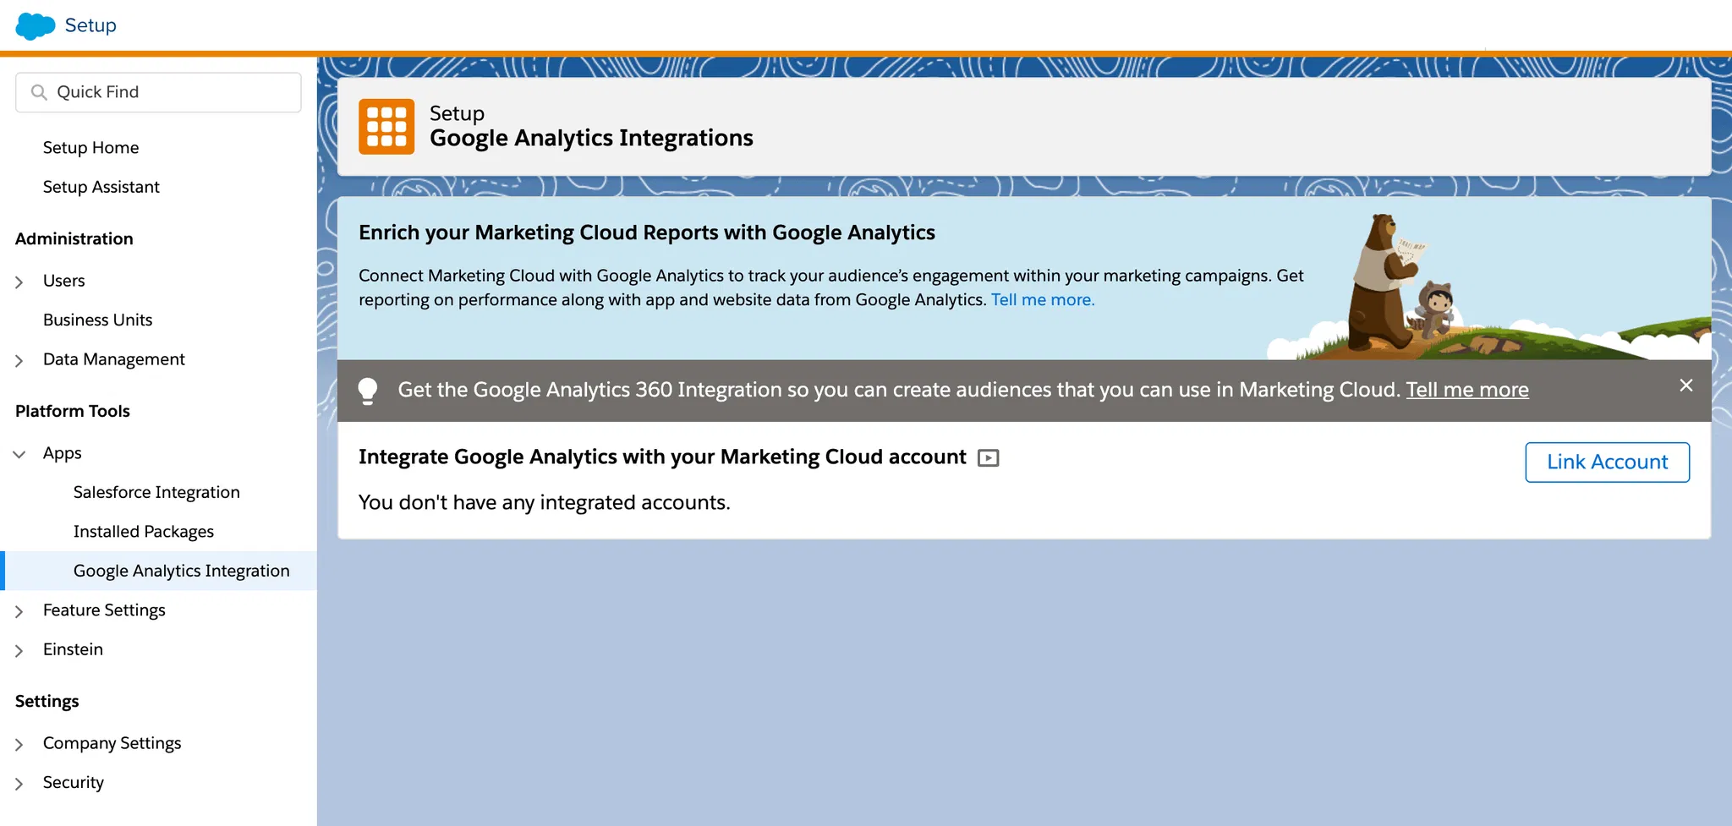Expand the Feature Settings section

tap(19, 611)
